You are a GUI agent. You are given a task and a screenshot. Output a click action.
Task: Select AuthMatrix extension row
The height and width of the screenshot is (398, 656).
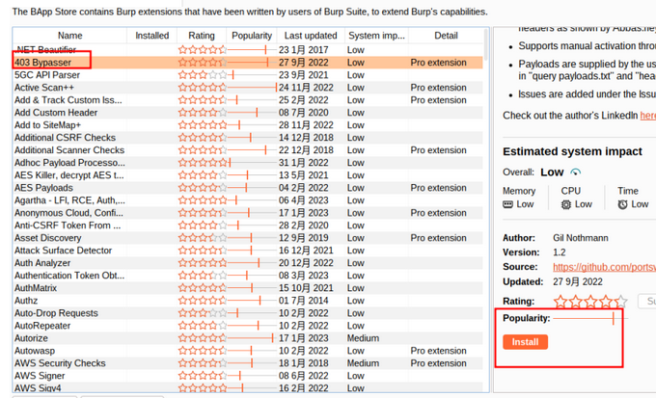coord(248,288)
